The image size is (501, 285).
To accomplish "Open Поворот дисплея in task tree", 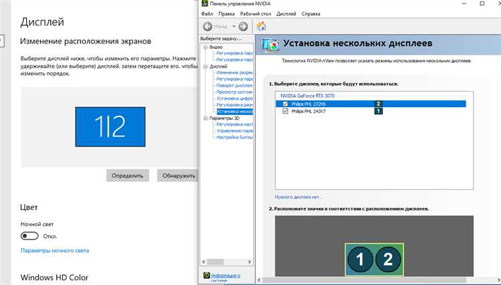I will point(234,86).
